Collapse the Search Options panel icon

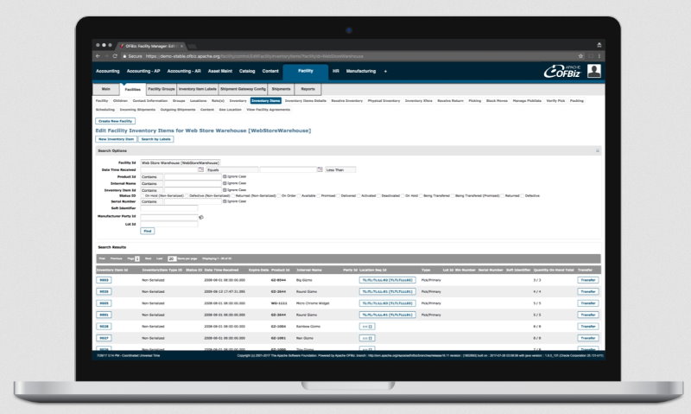click(597, 150)
